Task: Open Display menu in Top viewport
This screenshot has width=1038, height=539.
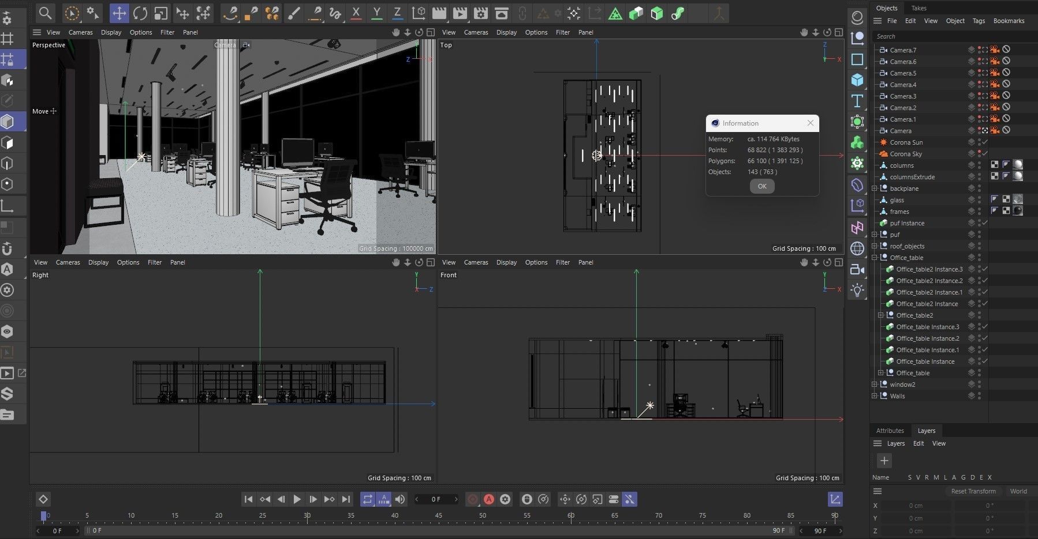Action: click(x=506, y=32)
